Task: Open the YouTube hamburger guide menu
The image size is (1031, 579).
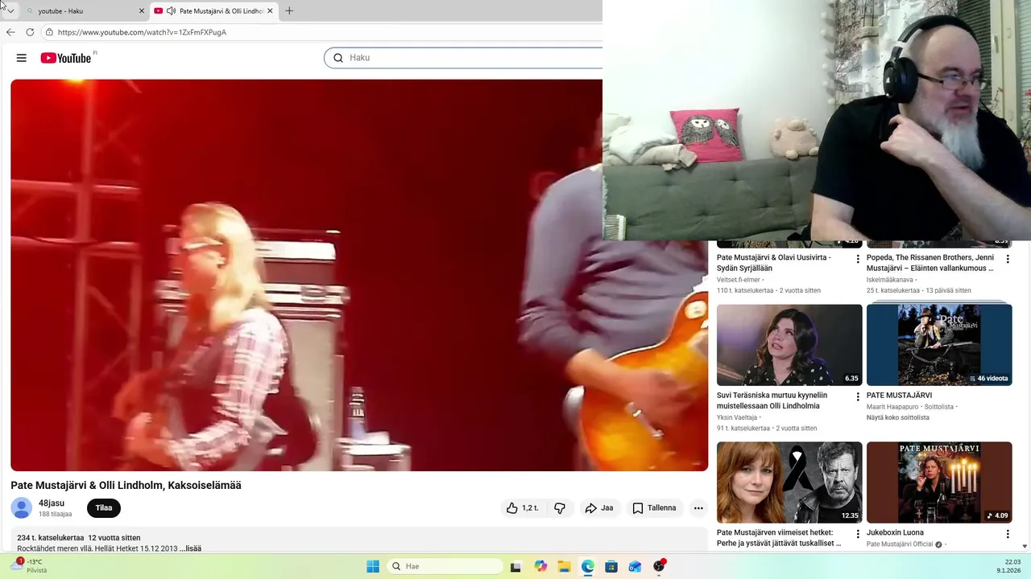Action: 22,58
